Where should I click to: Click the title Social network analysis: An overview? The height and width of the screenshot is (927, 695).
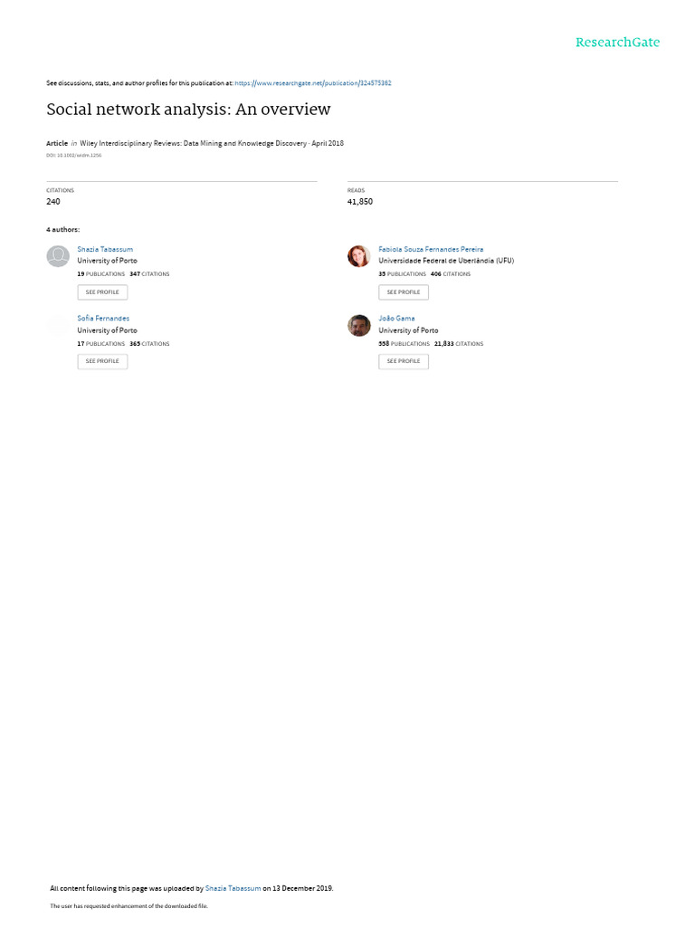pyautogui.click(x=188, y=110)
